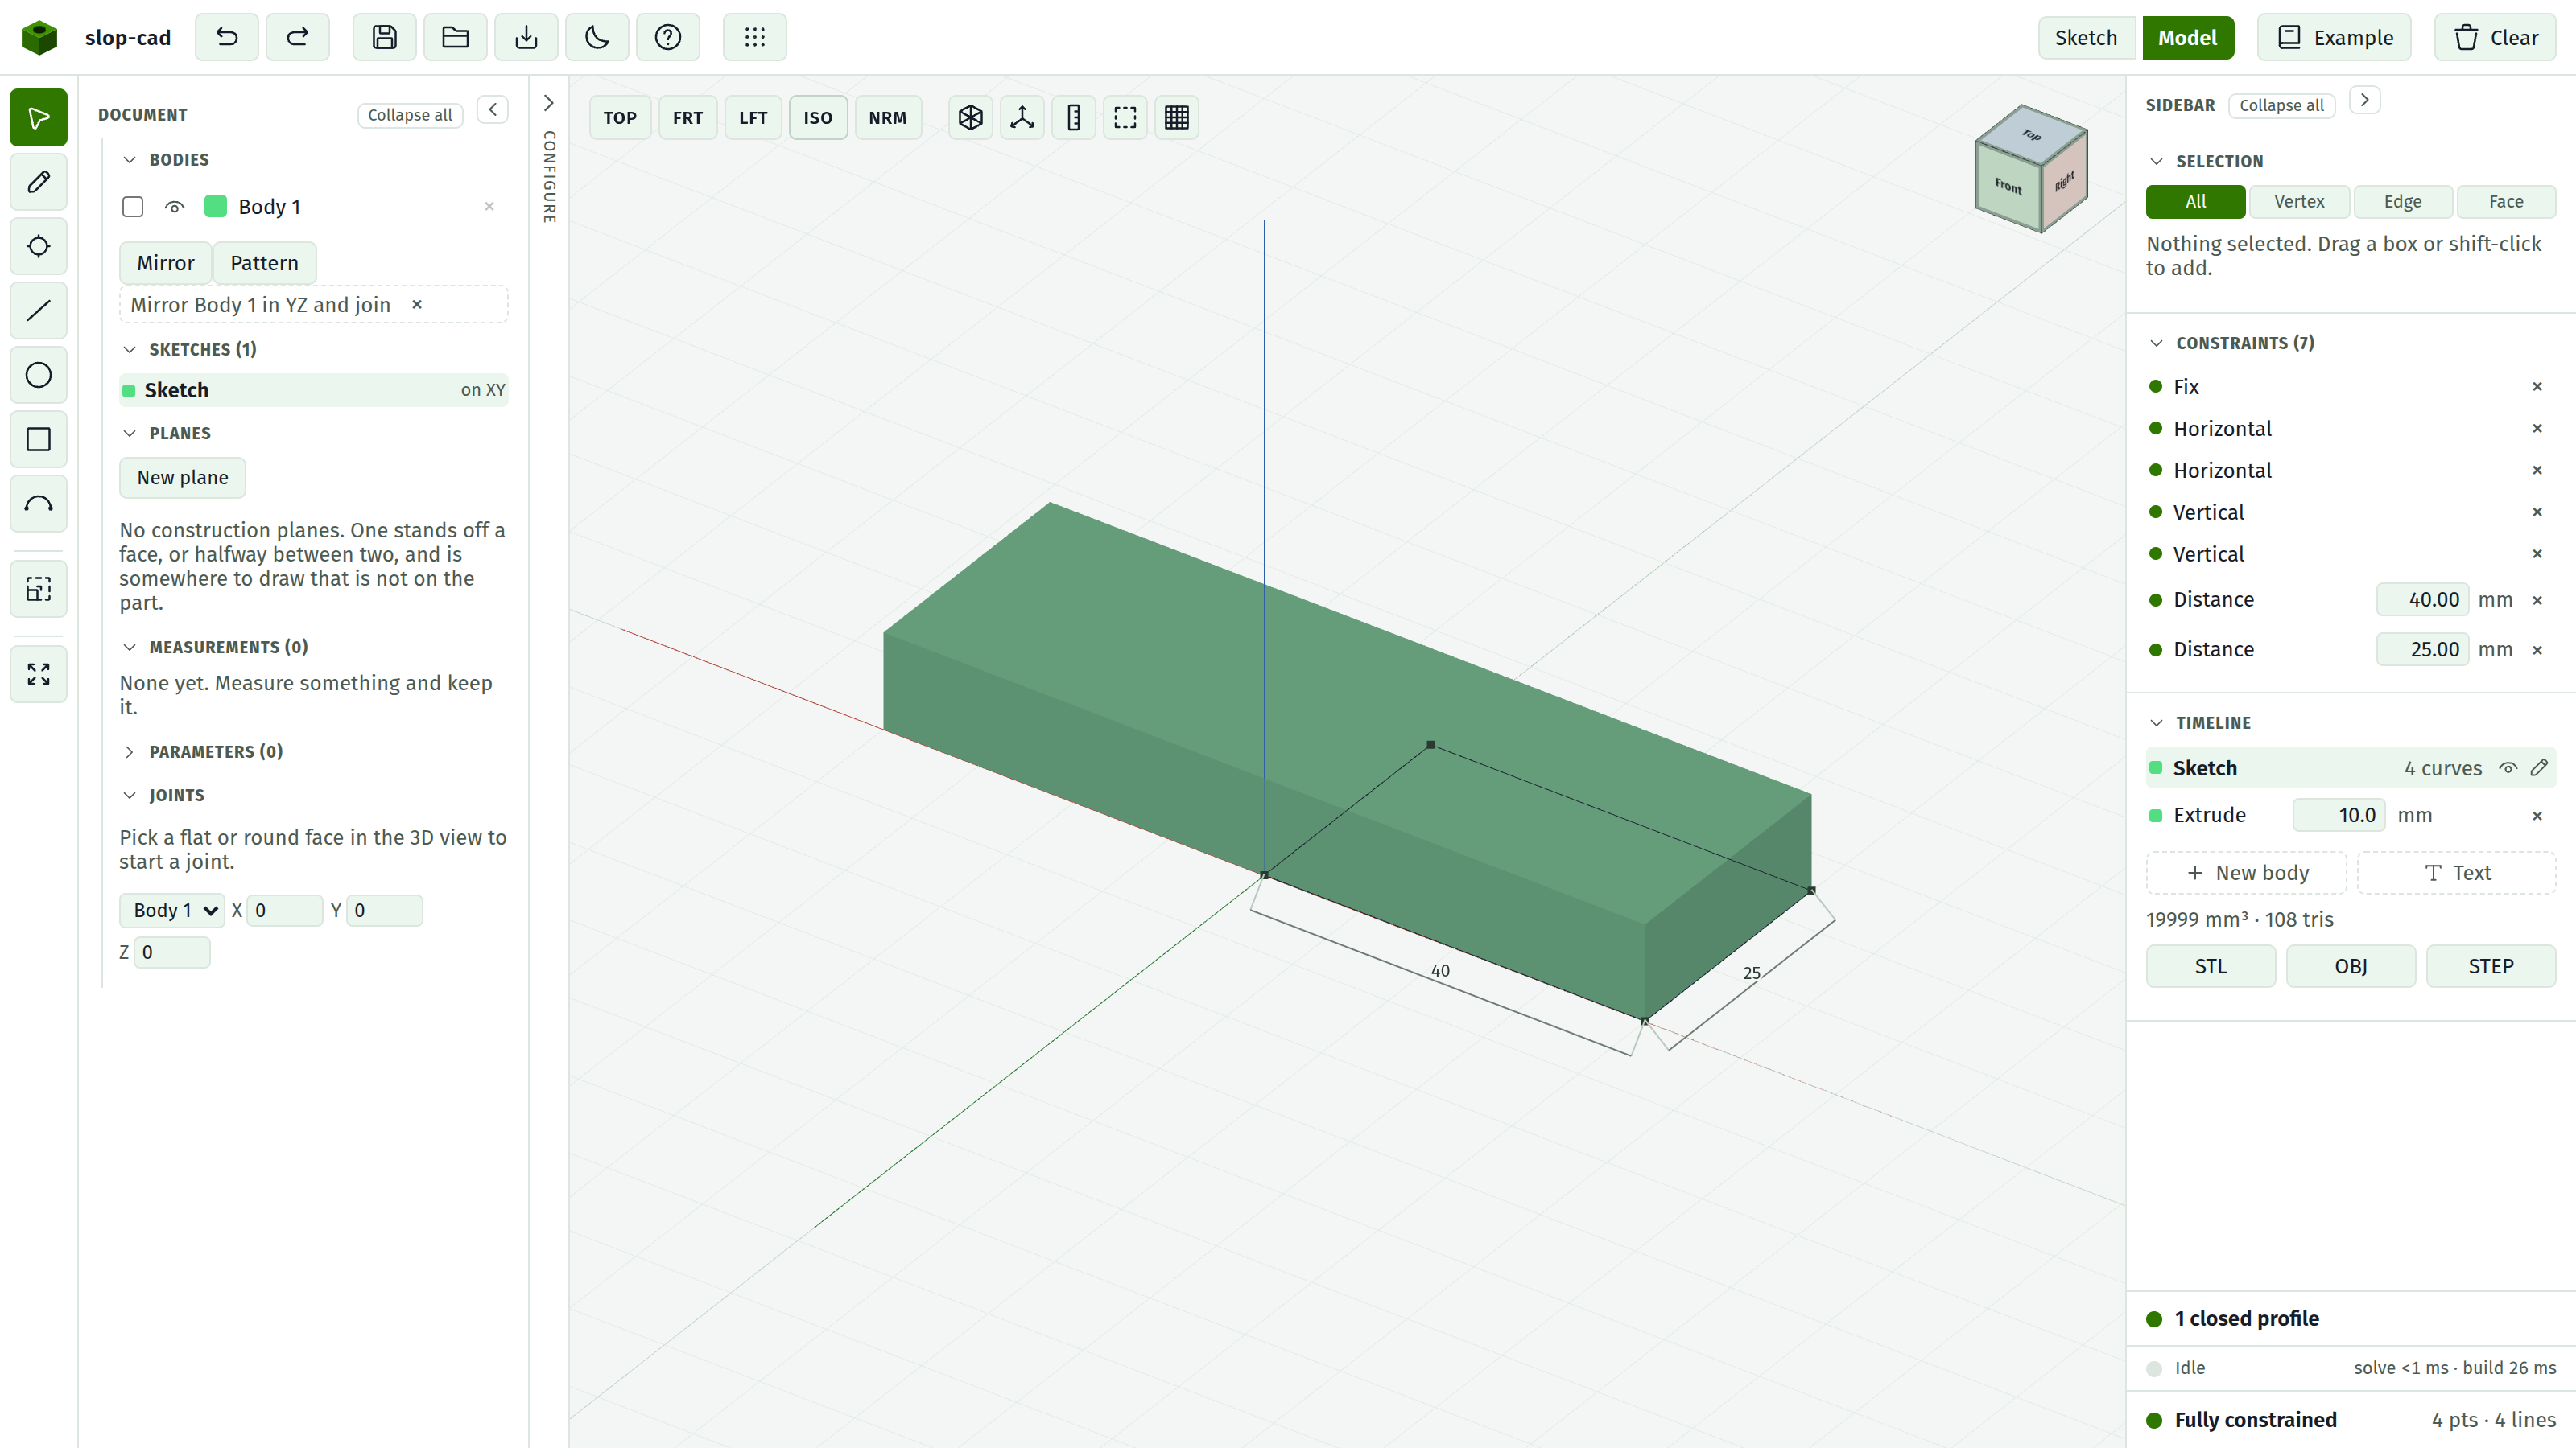
Task: Click the axes triad icon
Action: tap(1022, 117)
